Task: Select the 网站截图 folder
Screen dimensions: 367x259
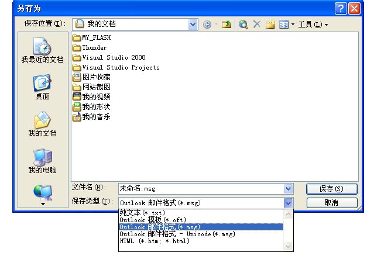Action: click(91, 87)
